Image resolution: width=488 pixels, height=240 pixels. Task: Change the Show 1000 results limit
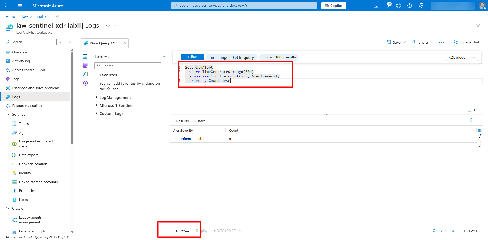pos(279,57)
